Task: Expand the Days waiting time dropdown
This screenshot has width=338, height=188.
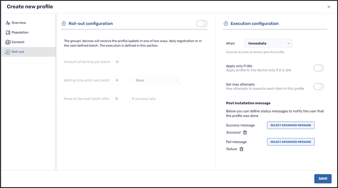Action: click(x=156, y=80)
